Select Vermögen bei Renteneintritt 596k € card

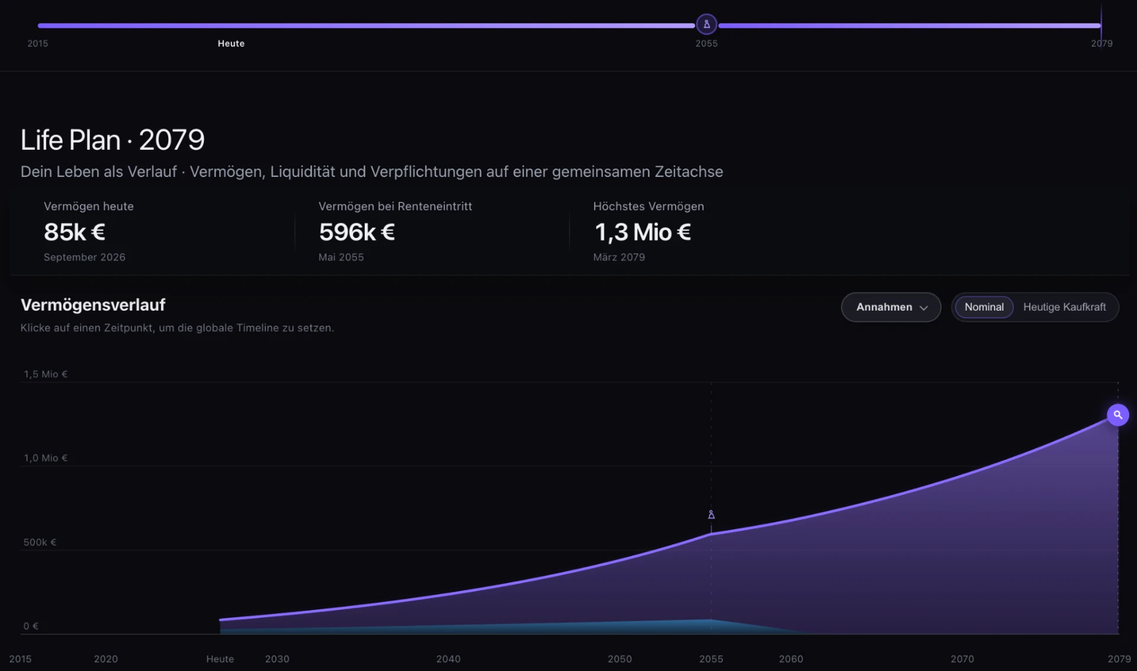[x=432, y=232]
